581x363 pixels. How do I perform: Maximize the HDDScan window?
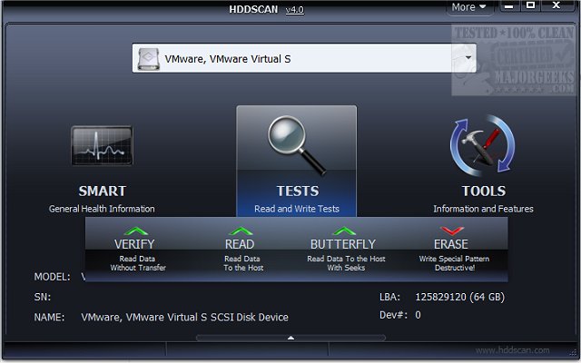(530, 5)
